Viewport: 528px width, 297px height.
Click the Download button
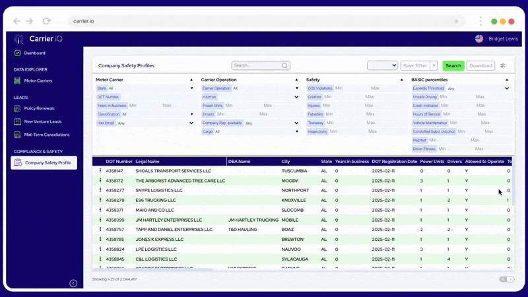480,66
